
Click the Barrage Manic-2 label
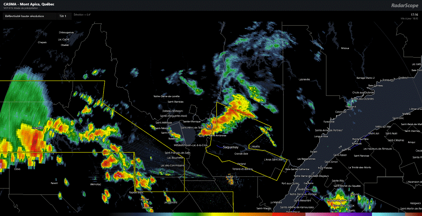[366, 78]
